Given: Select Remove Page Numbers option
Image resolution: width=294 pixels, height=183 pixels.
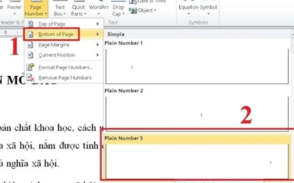Looking at the screenshot, I should click(x=64, y=78).
